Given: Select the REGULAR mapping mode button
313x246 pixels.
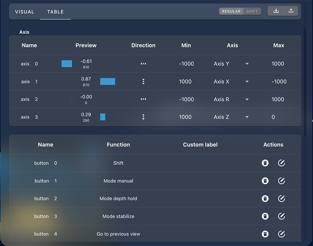Looking at the screenshot, I should pyautogui.click(x=231, y=11).
